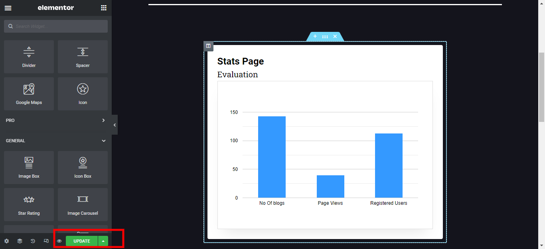545x249 pixels.
Task: Click the Search Widget input field
Action: [x=56, y=26]
